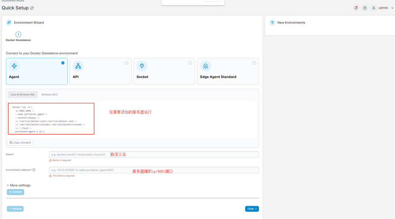Select the Agent radio option
The image size is (395, 219).
(63, 63)
